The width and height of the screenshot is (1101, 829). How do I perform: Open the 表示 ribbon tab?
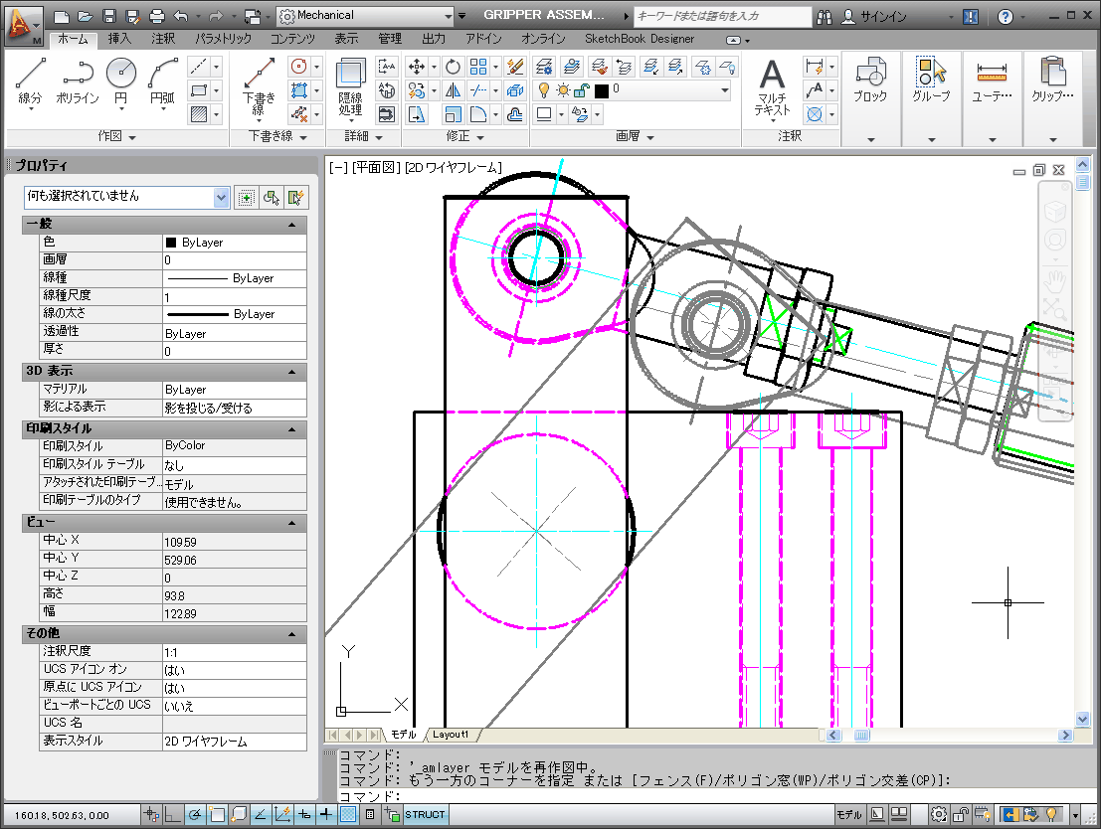pyautogui.click(x=346, y=39)
